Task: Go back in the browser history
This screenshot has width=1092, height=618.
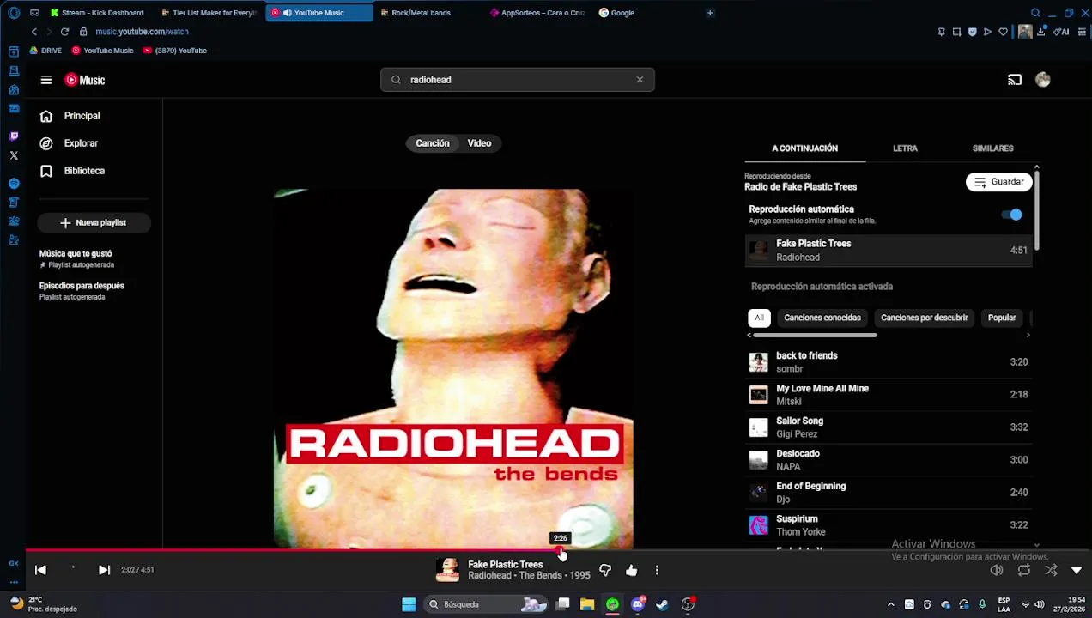Action: [34, 32]
